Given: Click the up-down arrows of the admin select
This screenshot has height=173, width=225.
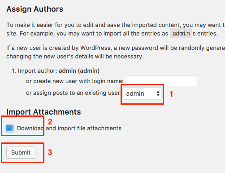Looking at the screenshot, I should (158, 93).
